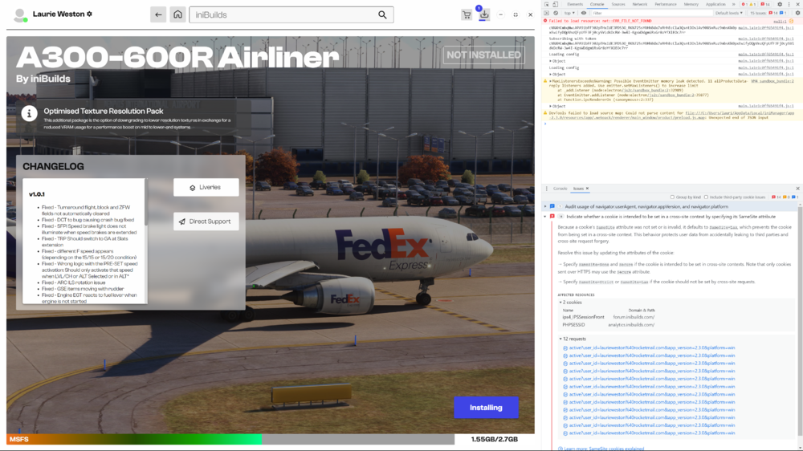Expand the Audit usage of navigator.userAgent issue
This screenshot has height=451, width=803.
(x=545, y=206)
